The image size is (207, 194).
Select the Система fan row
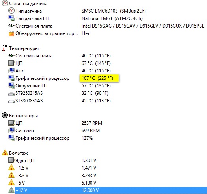103,131
